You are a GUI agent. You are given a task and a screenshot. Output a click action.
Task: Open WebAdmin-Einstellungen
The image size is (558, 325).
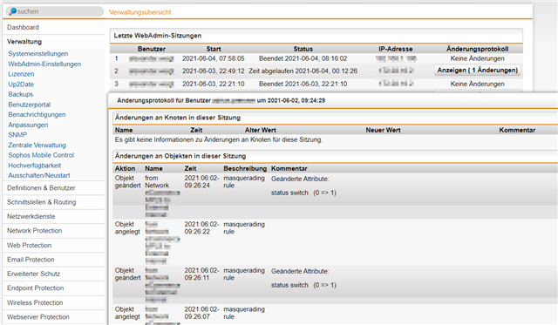44,64
